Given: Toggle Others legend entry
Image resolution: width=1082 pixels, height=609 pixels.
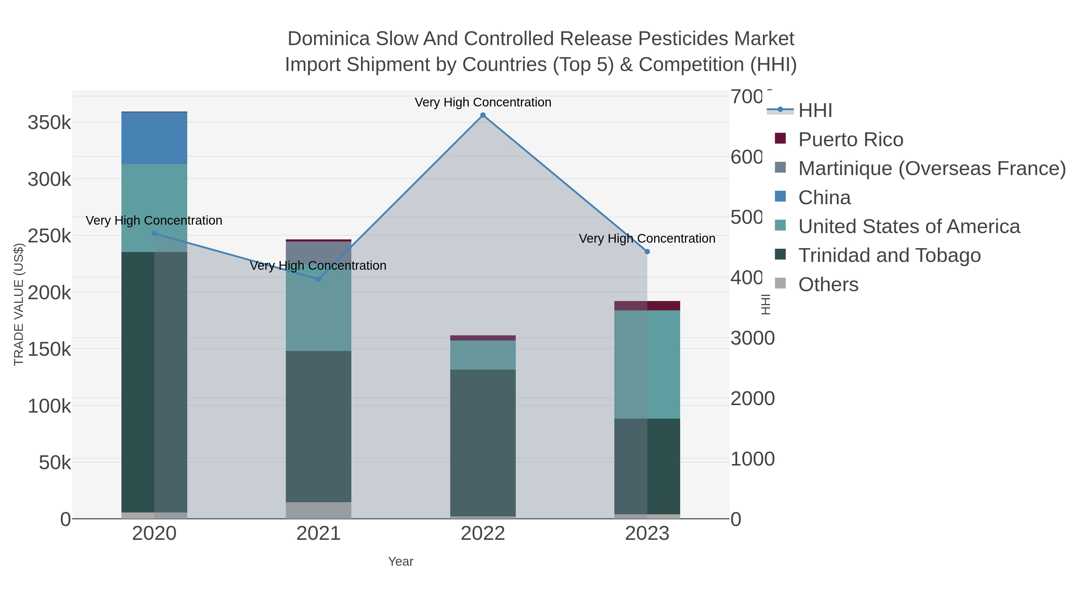Looking at the screenshot, I should (817, 284).
